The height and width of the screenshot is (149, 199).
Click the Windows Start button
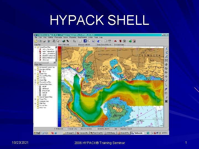pos(37,133)
